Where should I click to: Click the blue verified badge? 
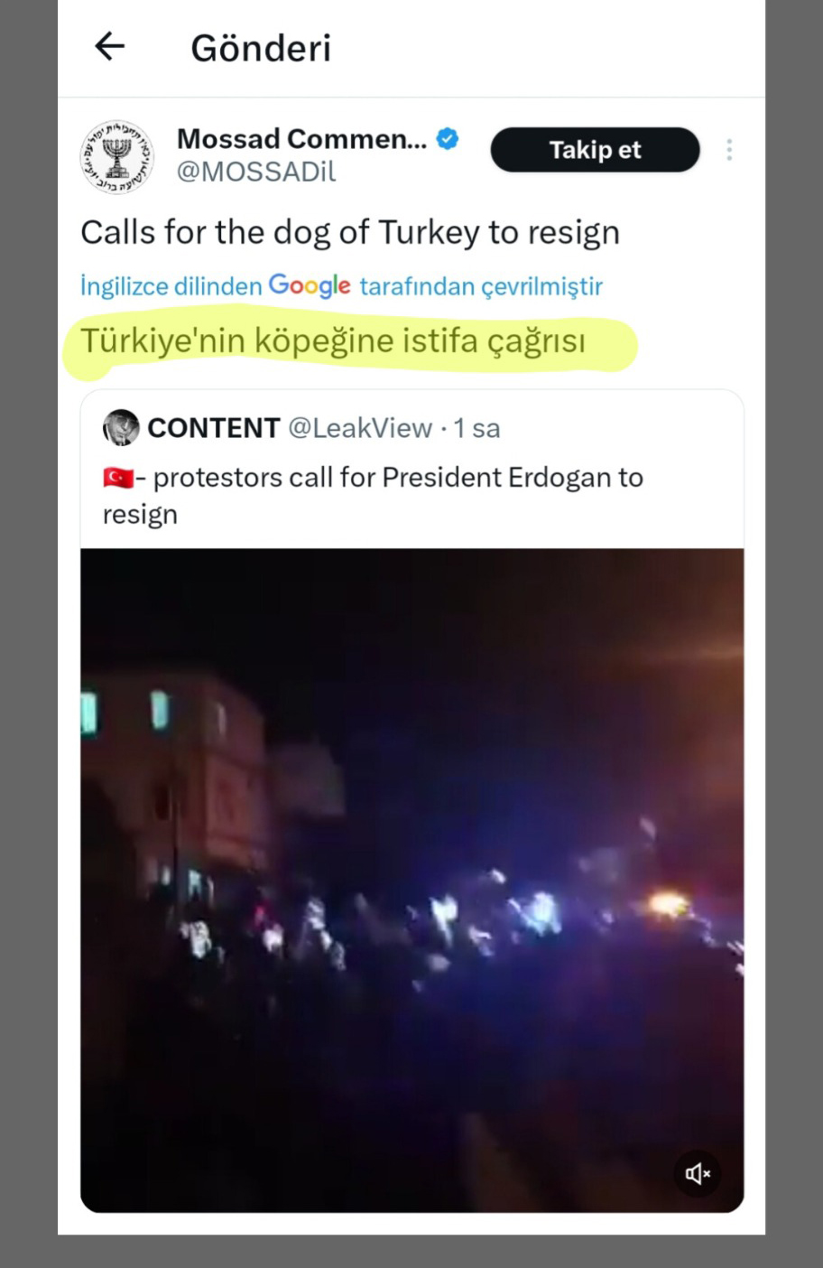click(x=448, y=139)
